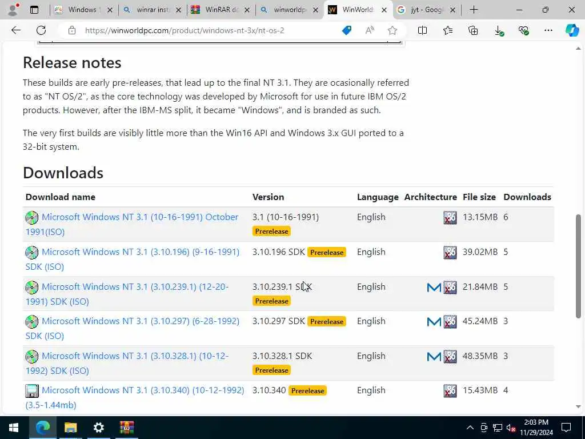Click the CD icon of October 1991 row
Viewport: 585px width, 439px height.
32,218
